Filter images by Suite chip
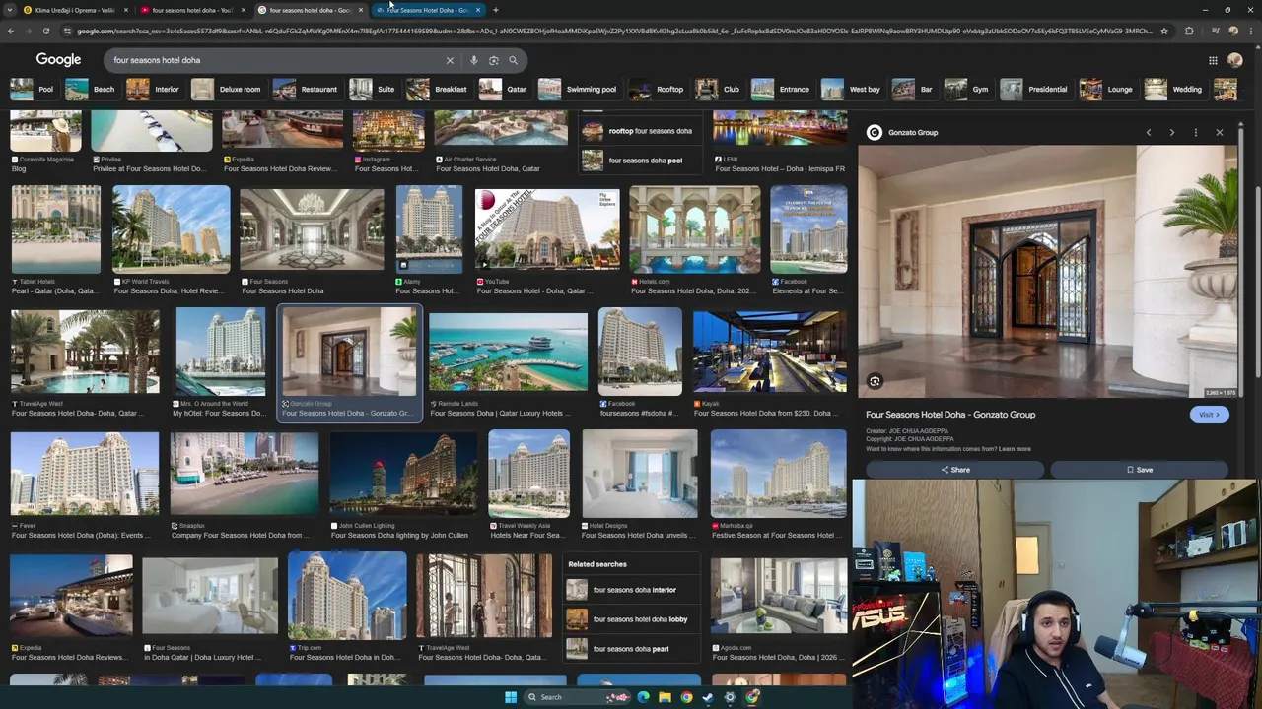Viewport: 1262px width, 709px height. click(374, 90)
